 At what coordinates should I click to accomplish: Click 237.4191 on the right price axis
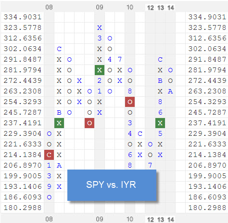click(x=207, y=123)
